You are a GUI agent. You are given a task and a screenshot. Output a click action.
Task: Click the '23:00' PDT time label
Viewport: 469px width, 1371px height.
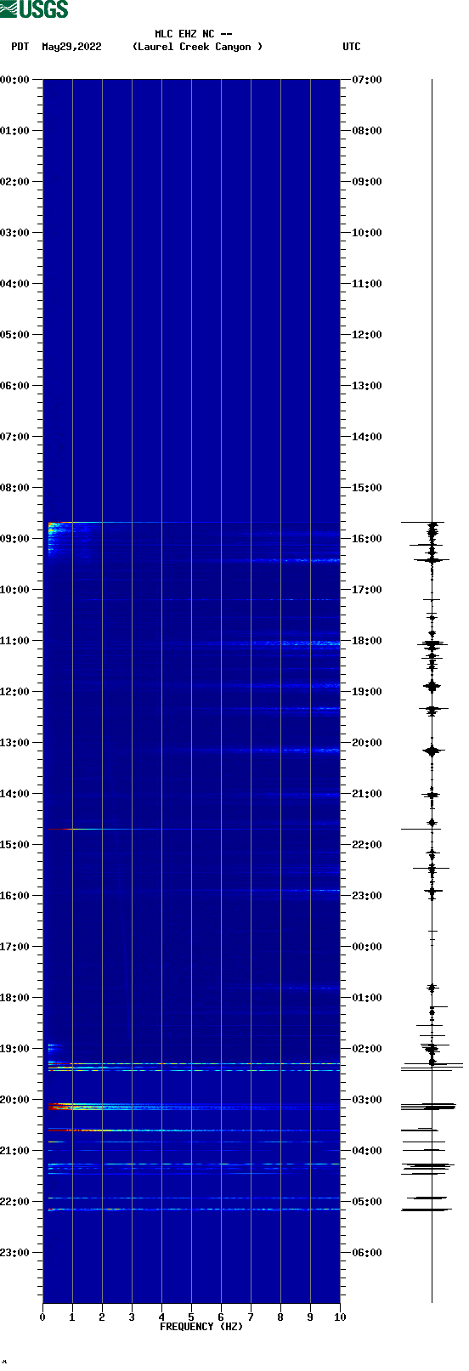click(15, 1253)
